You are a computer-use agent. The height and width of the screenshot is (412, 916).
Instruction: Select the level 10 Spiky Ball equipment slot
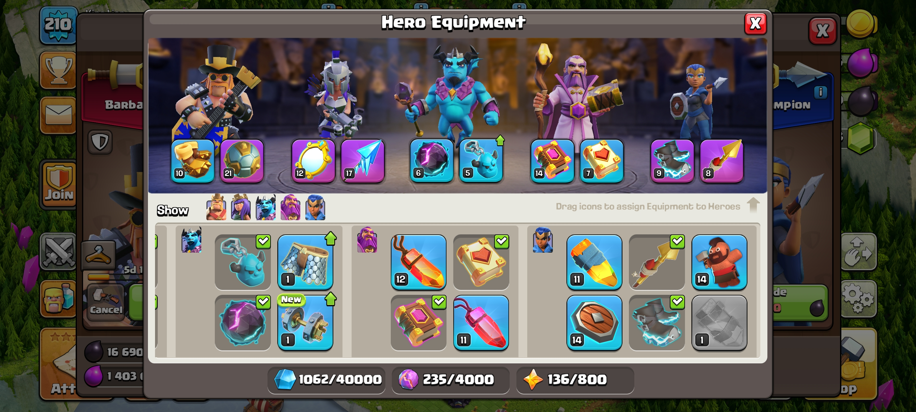(x=193, y=161)
